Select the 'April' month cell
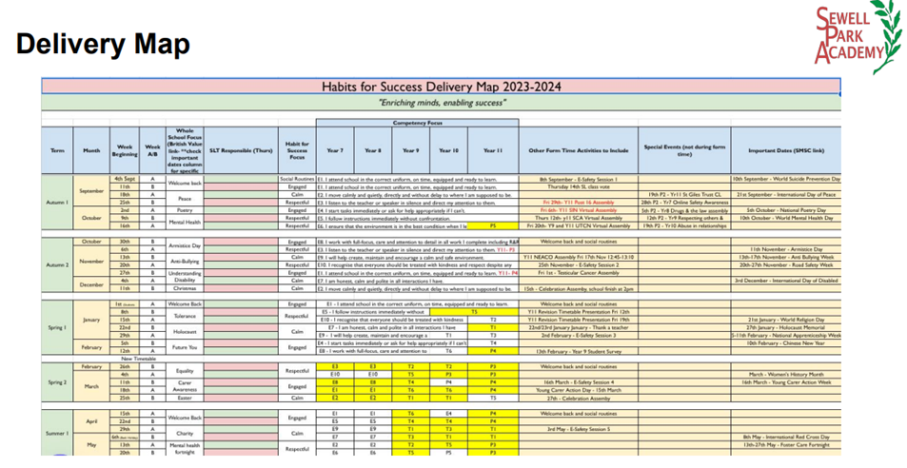907x468 pixels. click(x=91, y=421)
